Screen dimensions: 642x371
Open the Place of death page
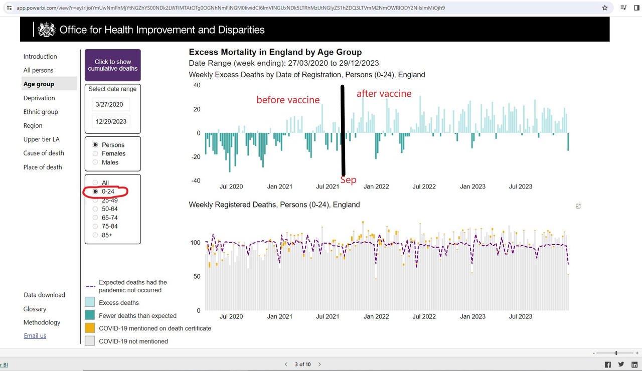click(x=43, y=167)
